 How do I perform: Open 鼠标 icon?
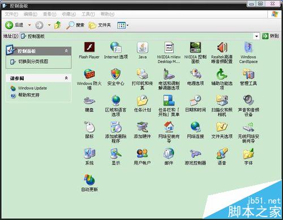pos(89,127)
